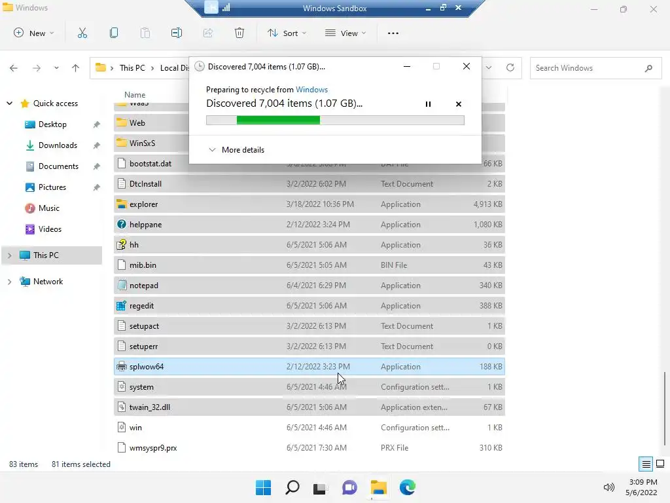Open Music in Quick access
Image resolution: width=670 pixels, height=503 pixels.
[48, 208]
